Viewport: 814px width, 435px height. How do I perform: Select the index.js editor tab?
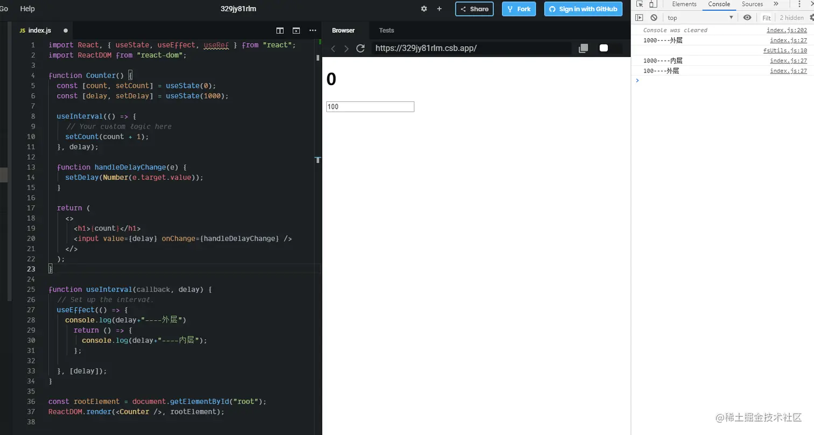(39, 31)
